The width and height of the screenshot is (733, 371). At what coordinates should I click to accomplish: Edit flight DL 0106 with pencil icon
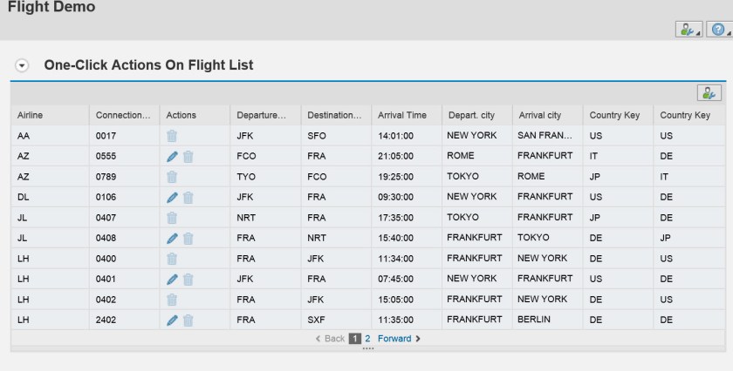pos(173,197)
